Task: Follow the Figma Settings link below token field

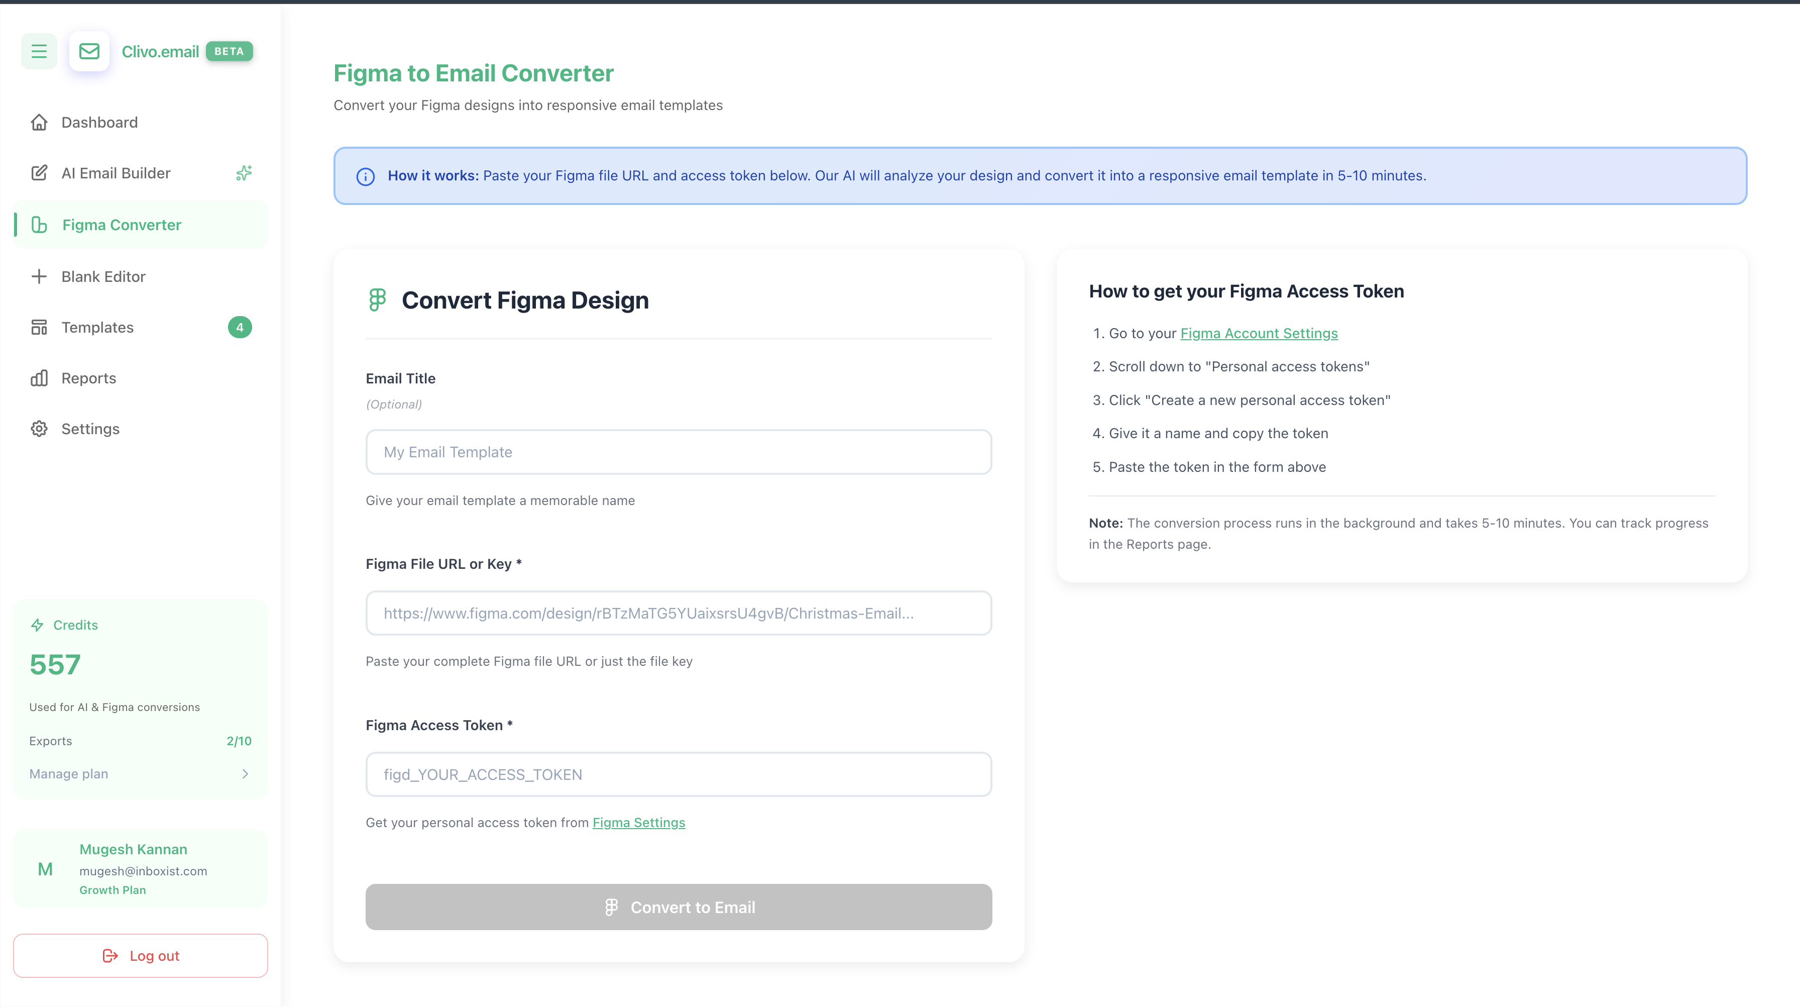Action: pyautogui.click(x=639, y=823)
